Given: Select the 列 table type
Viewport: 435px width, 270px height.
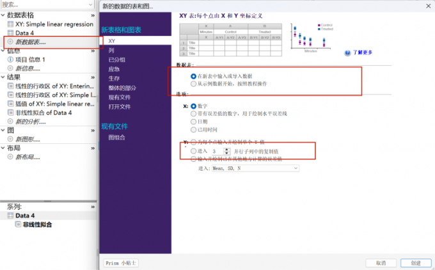Looking at the screenshot, I should 111,51.
